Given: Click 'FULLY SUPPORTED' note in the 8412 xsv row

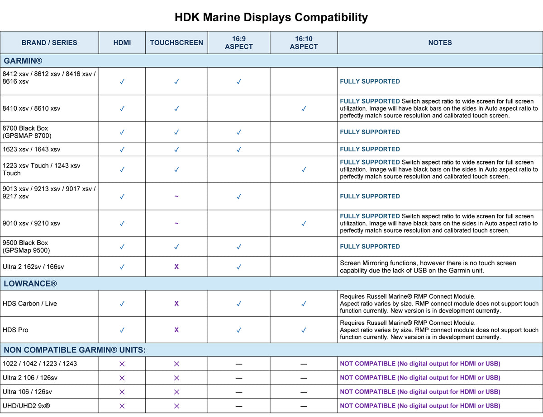Looking at the screenshot, I should 370,82.
